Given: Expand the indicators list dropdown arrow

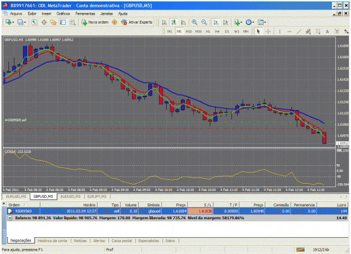Looking at the screenshot, I should point(241,22).
